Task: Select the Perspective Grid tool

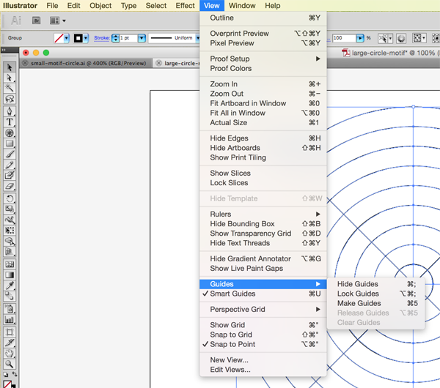Action: point(10,252)
